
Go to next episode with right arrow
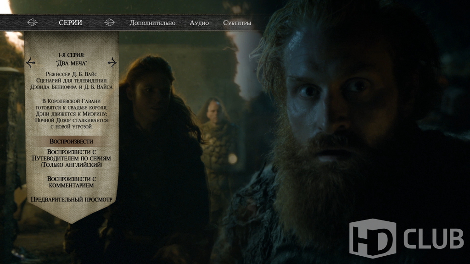point(112,62)
